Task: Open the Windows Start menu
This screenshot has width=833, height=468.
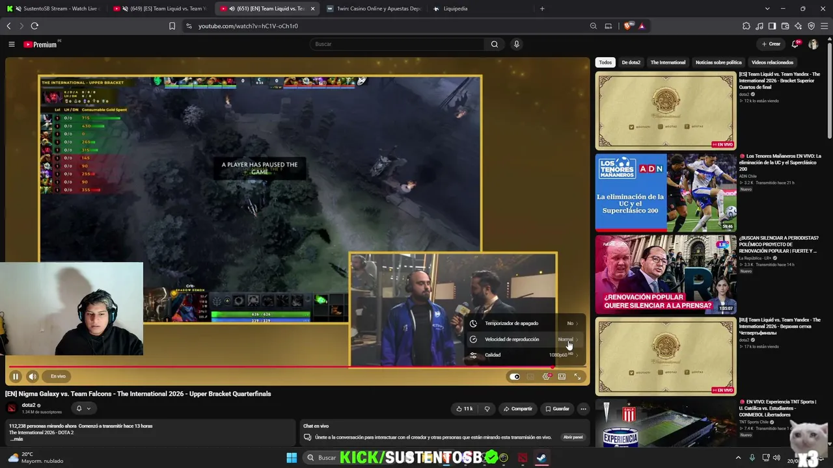Action: 292,458
